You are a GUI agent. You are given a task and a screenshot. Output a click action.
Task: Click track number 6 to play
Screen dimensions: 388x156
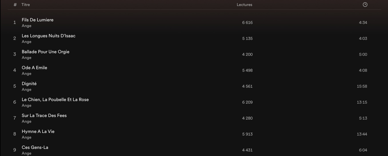tap(15, 102)
